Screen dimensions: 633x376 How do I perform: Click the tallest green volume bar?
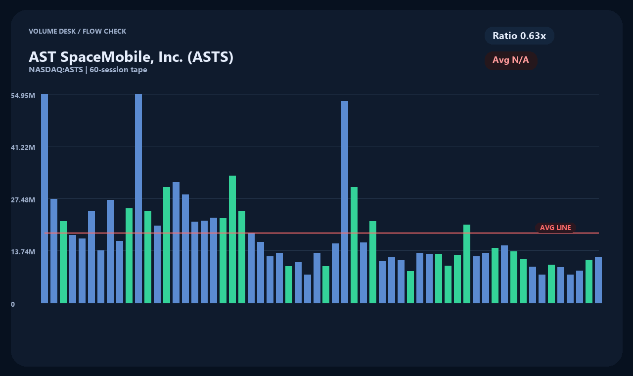232,239
